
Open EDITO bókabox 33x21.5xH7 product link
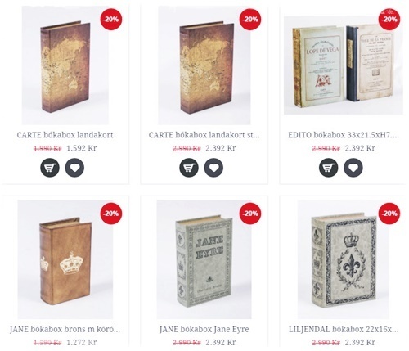point(344,135)
